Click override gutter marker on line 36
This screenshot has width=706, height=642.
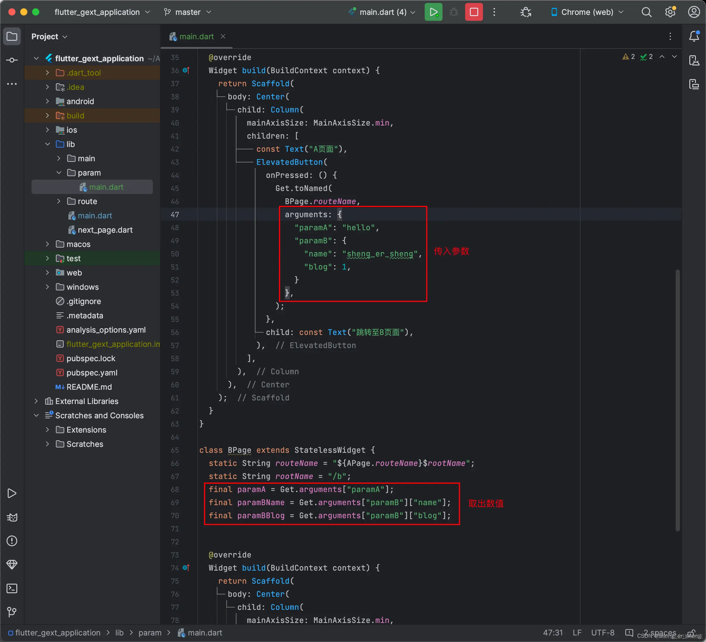[x=186, y=71]
